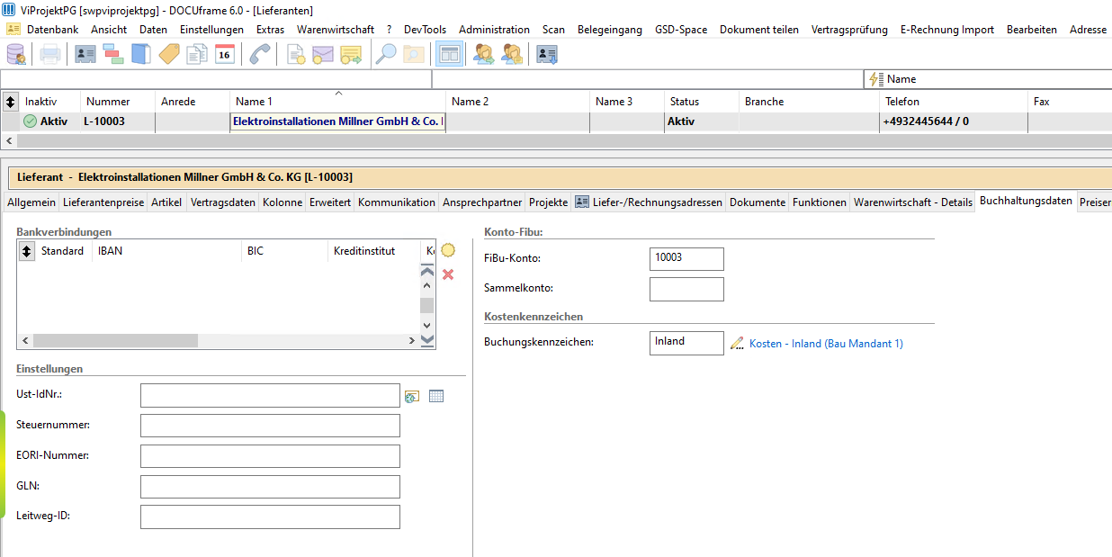Click the faded folder search icon
This screenshot has height=557, width=1112.
tap(414, 54)
